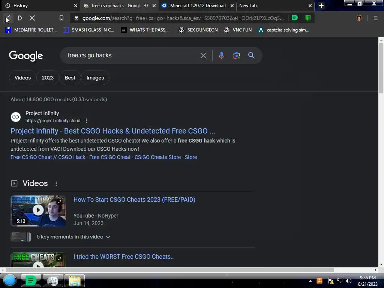
Task: Focus the Google search input field
Action: 132,55
